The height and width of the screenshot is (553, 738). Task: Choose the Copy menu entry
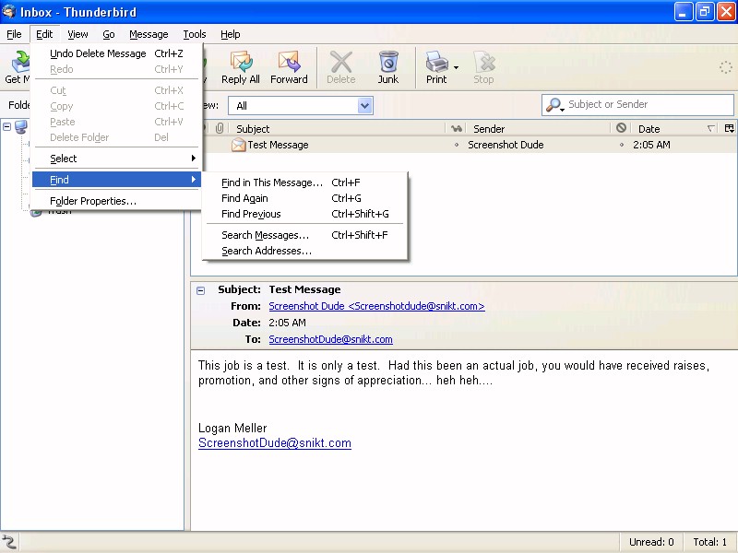point(118,106)
